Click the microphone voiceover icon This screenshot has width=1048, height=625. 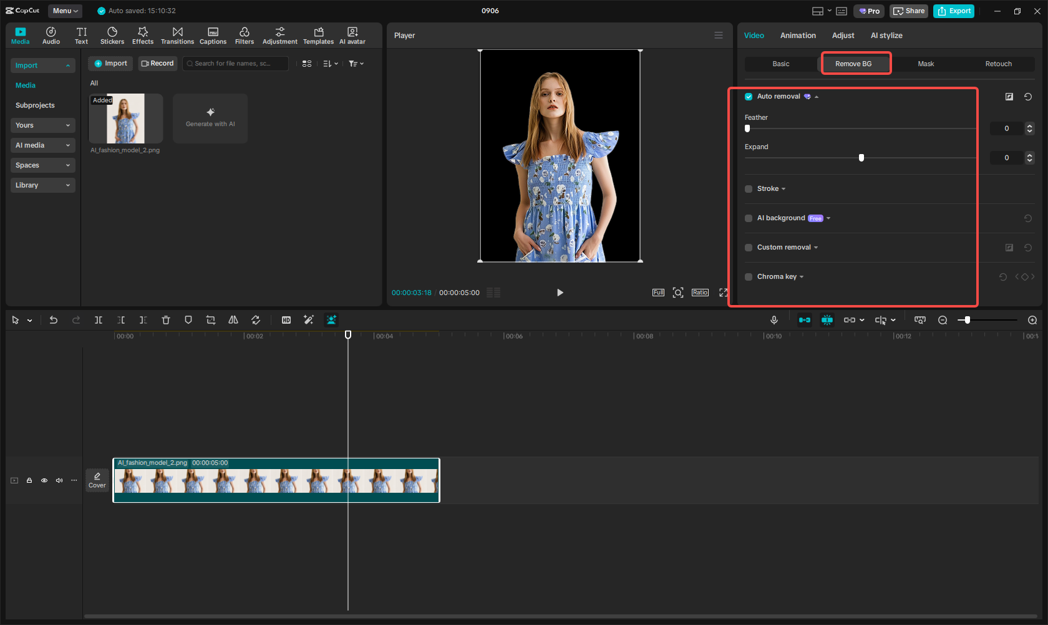pyautogui.click(x=774, y=320)
